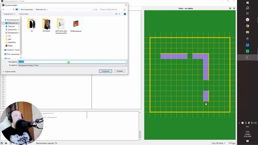Click the Up folder arrow in dialog

(14, 10)
